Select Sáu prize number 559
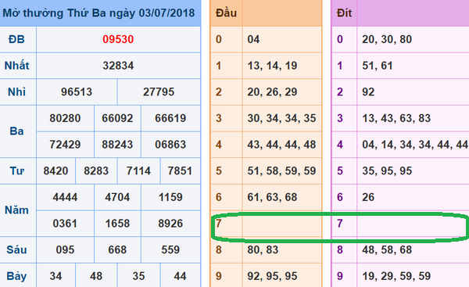This screenshot has height=287, width=469. (170, 250)
